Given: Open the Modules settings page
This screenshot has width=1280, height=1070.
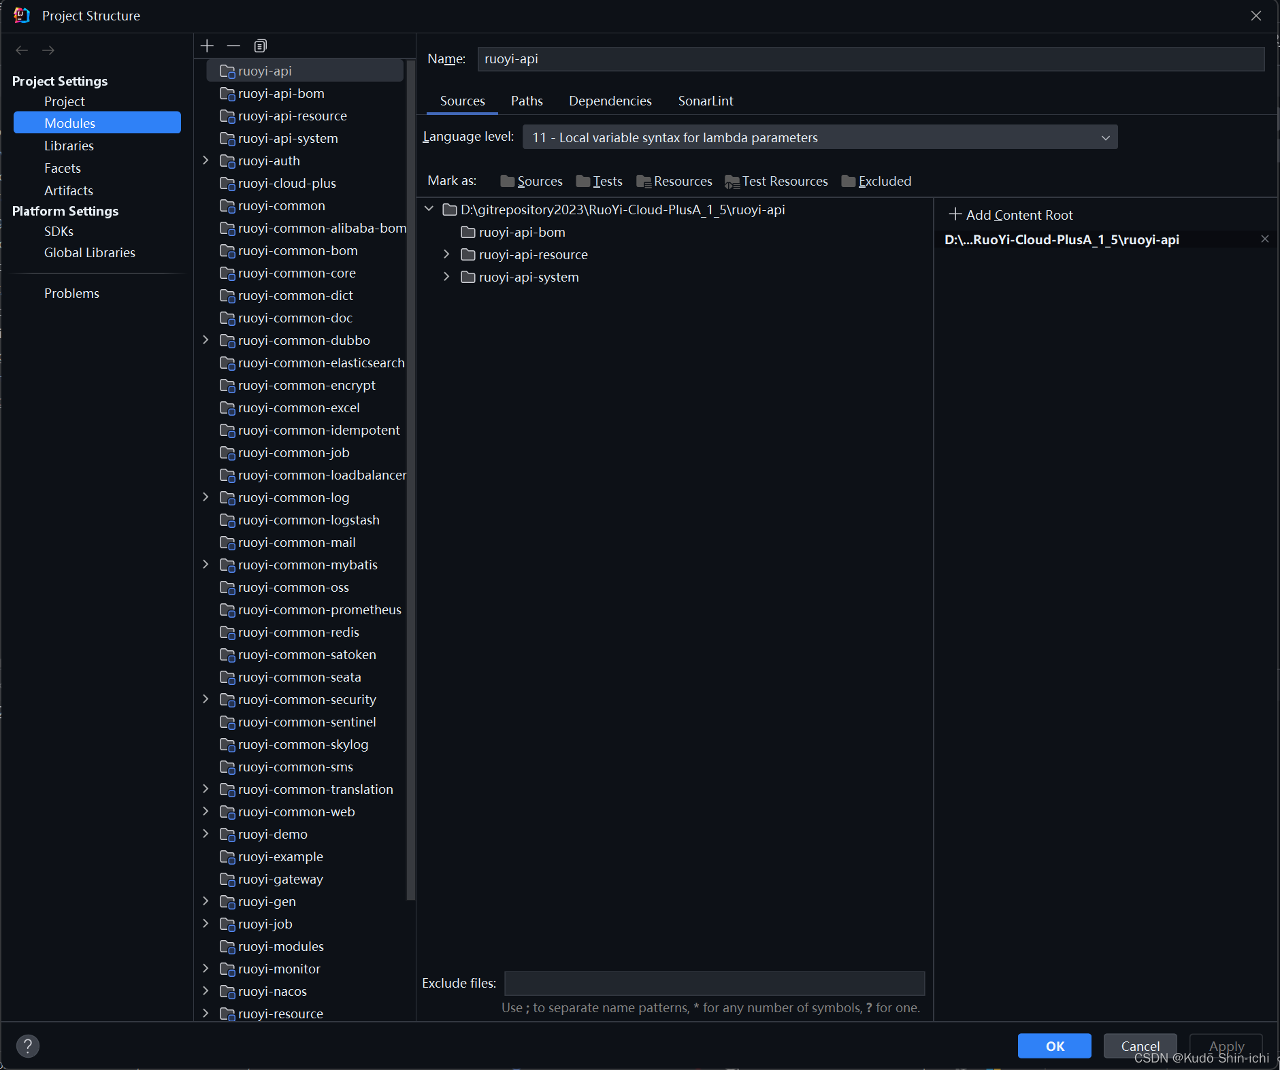Looking at the screenshot, I should (x=97, y=122).
